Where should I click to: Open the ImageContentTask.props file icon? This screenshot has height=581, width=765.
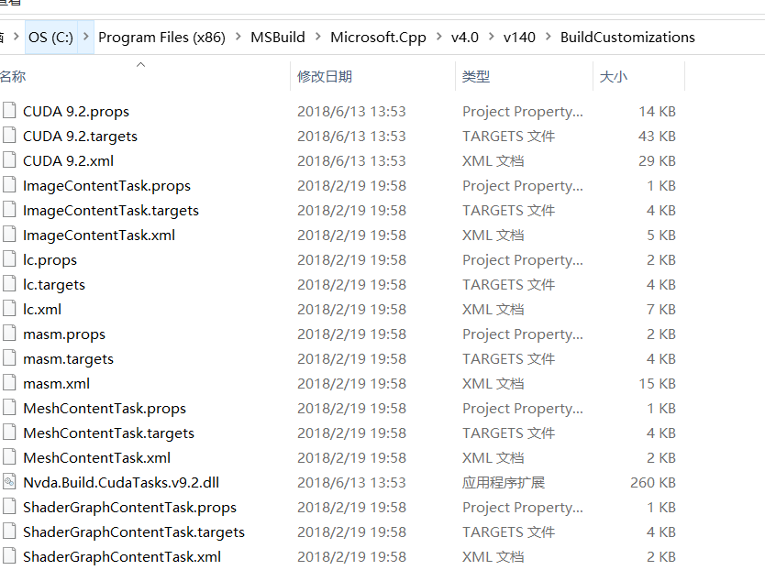[12, 185]
